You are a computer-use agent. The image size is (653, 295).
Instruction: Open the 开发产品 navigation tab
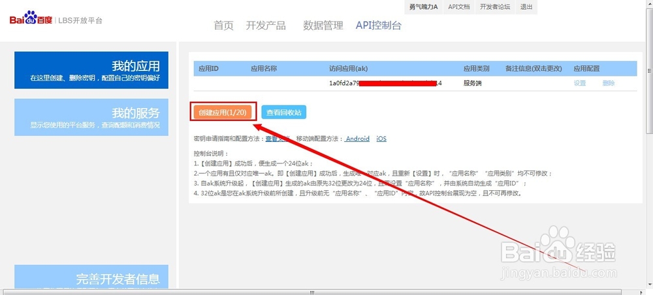coord(266,25)
